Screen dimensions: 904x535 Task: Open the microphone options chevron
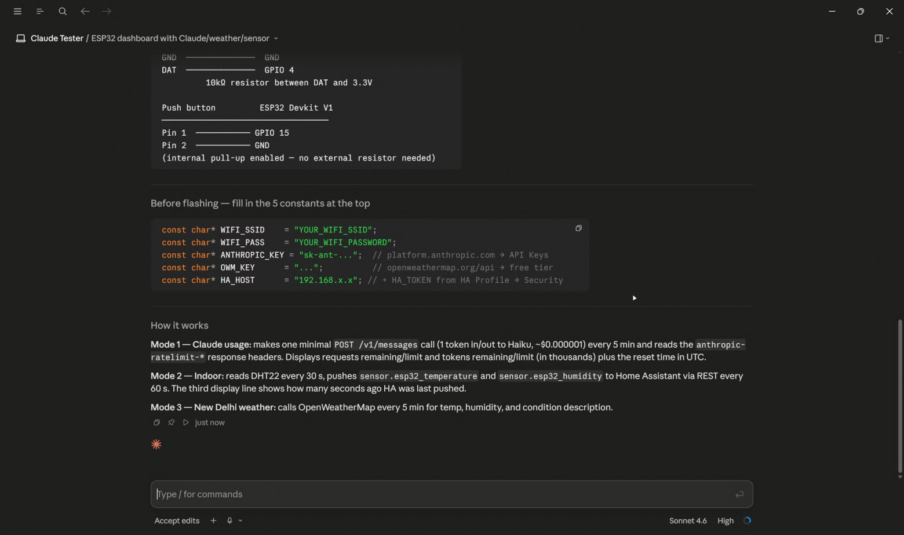(x=240, y=521)
